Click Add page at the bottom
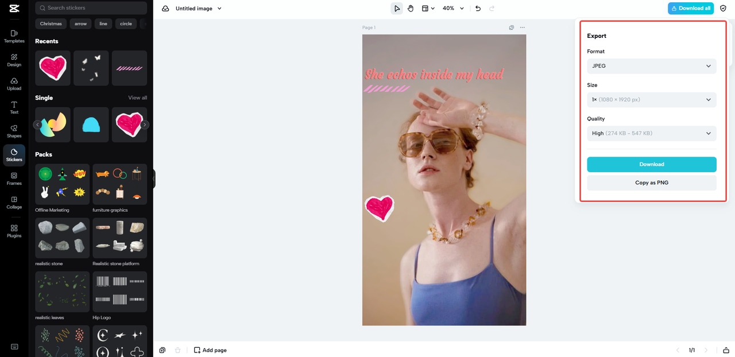This screenshot has height=357, width=735. click(210, 350)
